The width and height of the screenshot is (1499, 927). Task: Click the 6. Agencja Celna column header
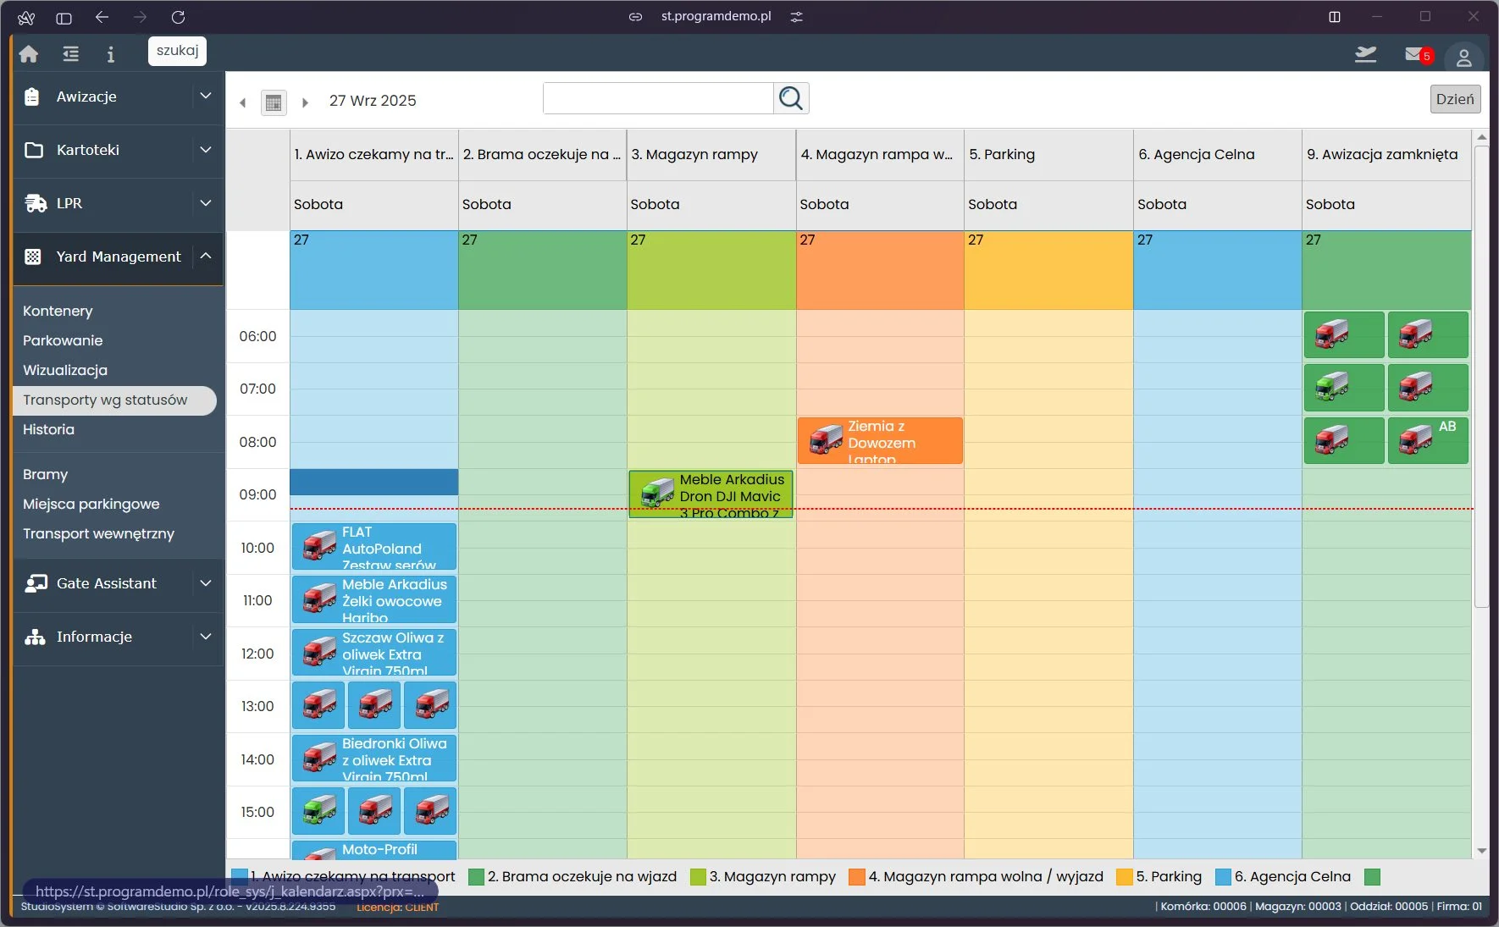[1217, 154]
